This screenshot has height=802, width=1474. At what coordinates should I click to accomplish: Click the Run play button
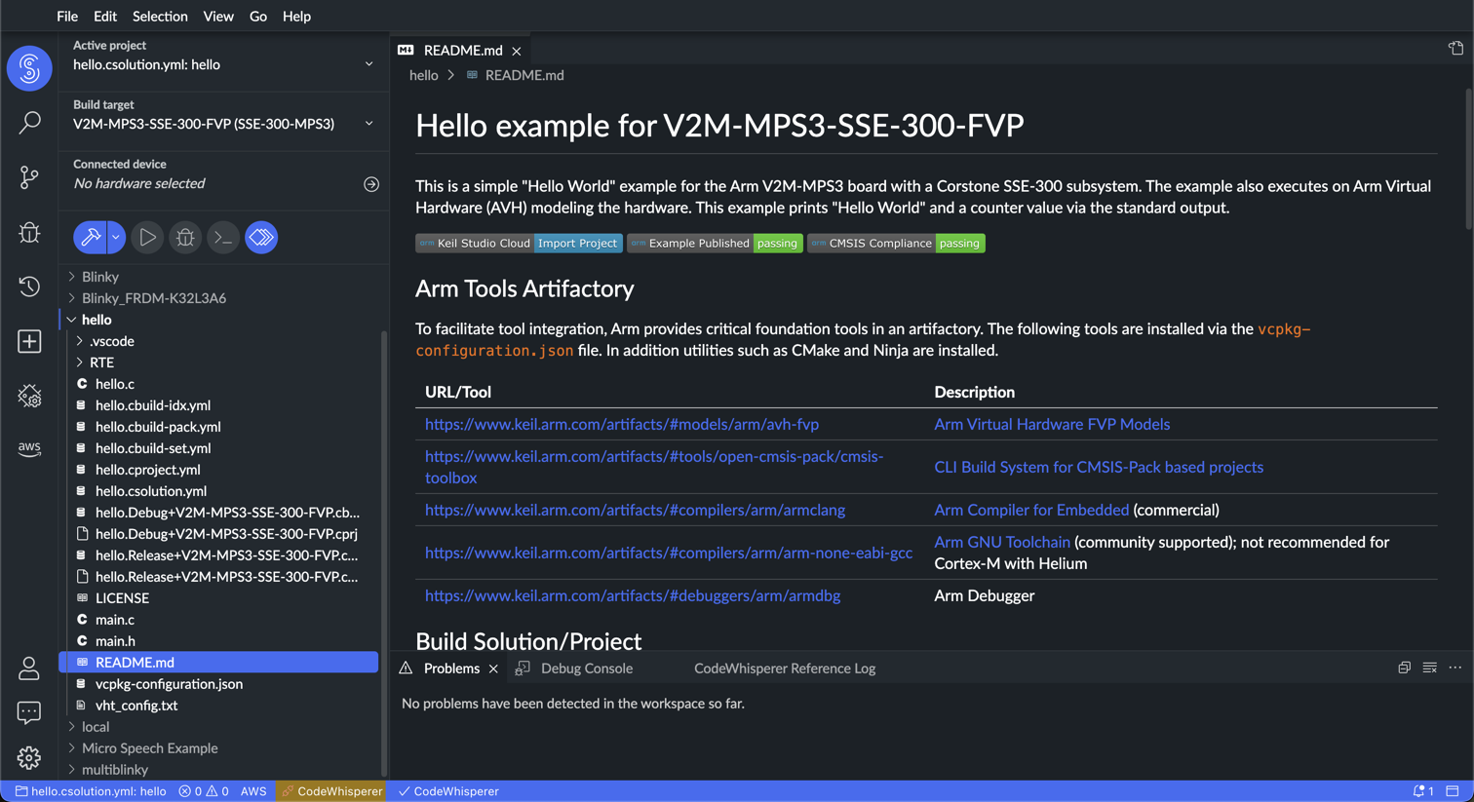[x=147, y=237]
